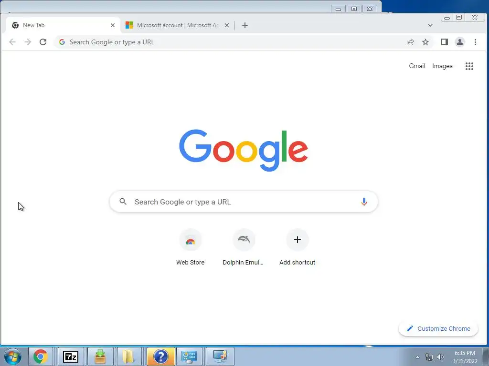Minimize the background window behind Chrome
The image size is (489, 366).
click(339, 9)
